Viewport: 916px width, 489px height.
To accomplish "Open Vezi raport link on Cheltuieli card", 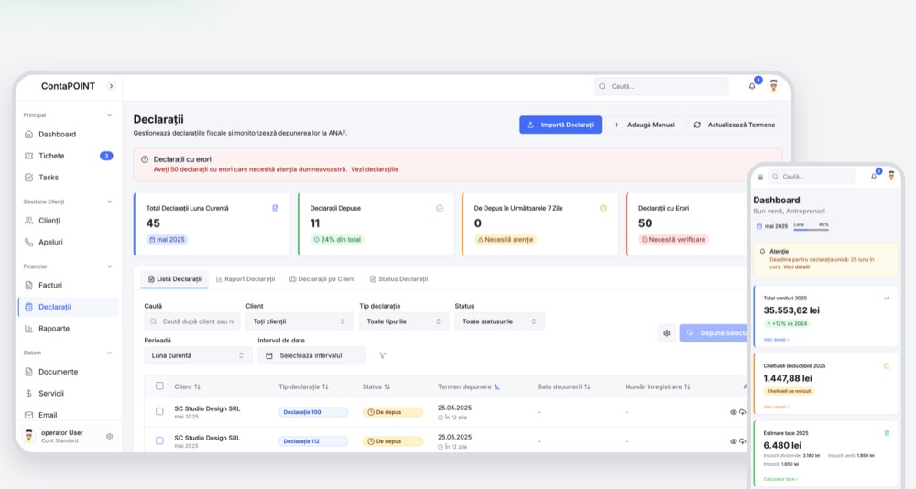I will coord(776,407).
